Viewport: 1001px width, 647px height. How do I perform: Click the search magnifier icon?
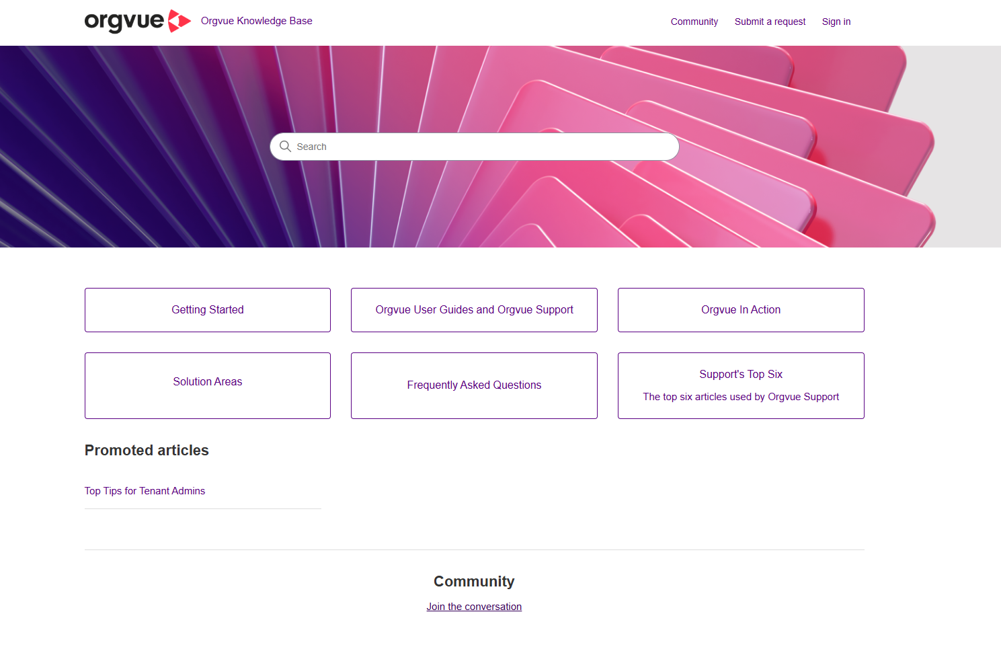pyautogui.click(x=285, y=147)
